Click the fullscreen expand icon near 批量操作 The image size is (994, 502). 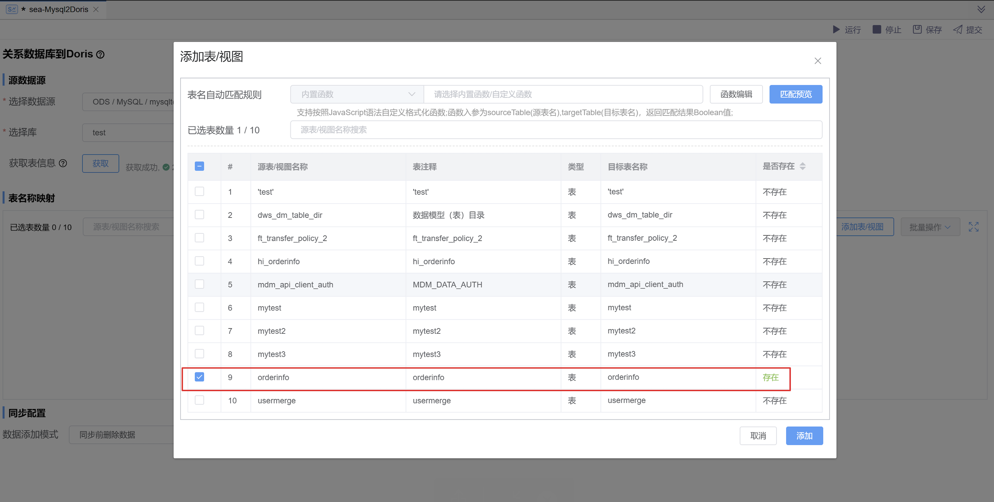pyautogui.click(x=973, y=227)
